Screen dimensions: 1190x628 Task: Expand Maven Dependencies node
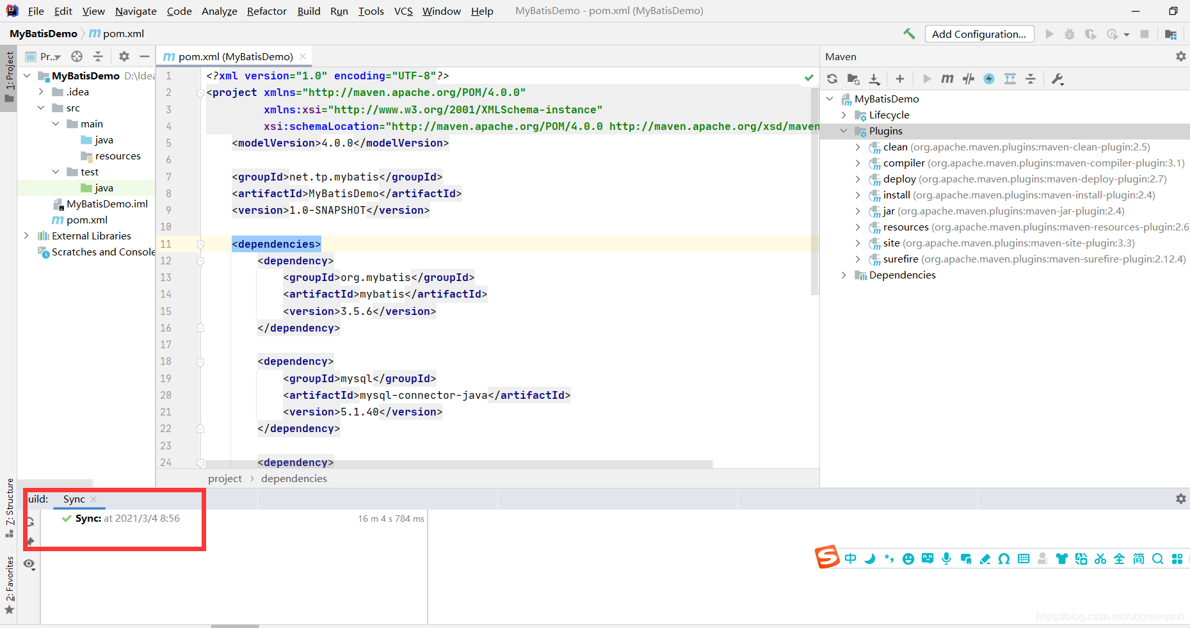[x=844, y=275]
